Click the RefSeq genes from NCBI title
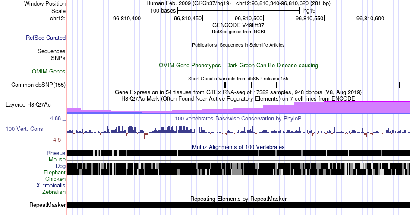Image resolution: width=410 pixels, height=215 pixels. coord(239,32)
